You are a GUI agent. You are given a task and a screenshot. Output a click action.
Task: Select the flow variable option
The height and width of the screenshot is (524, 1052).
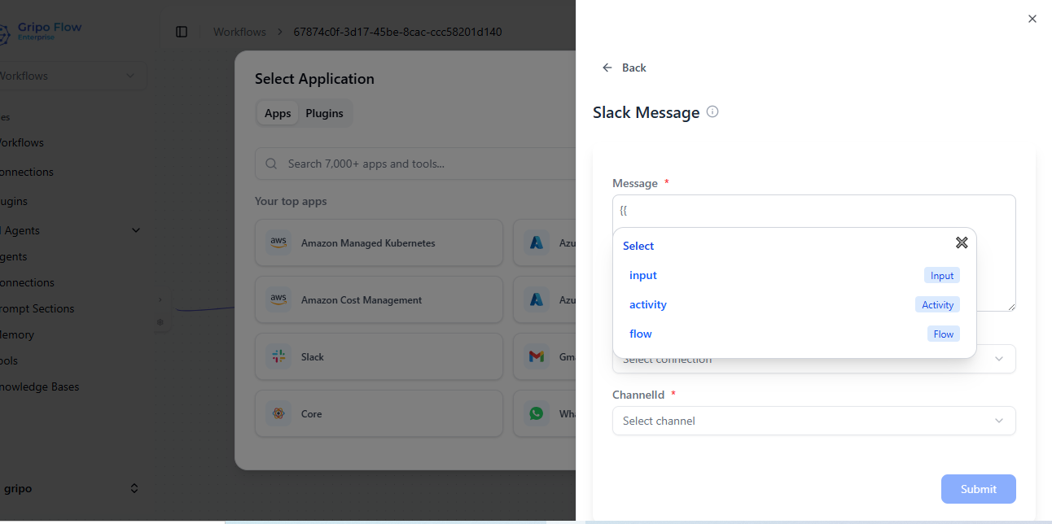click(641, 334)
